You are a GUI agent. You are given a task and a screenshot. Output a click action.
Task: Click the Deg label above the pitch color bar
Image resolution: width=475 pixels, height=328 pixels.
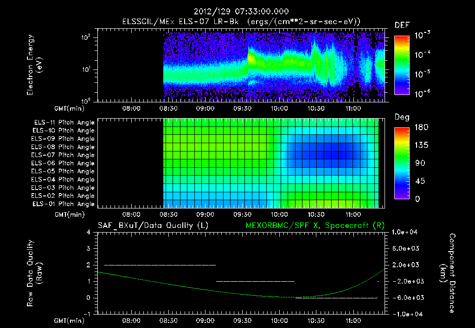402,117
